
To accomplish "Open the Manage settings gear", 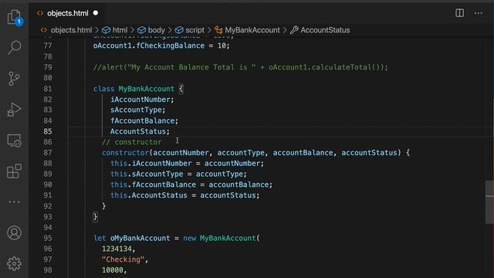I will pyautogui.click(x=14, y=263).
